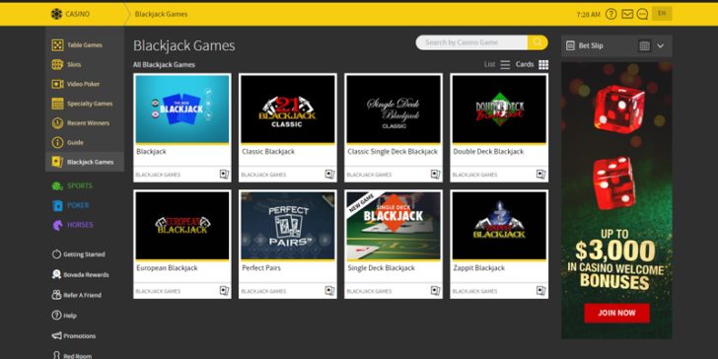This screenshot has width=718, height=359.
Task: Click the yellow search magnifier button
Action: point(538,42)
